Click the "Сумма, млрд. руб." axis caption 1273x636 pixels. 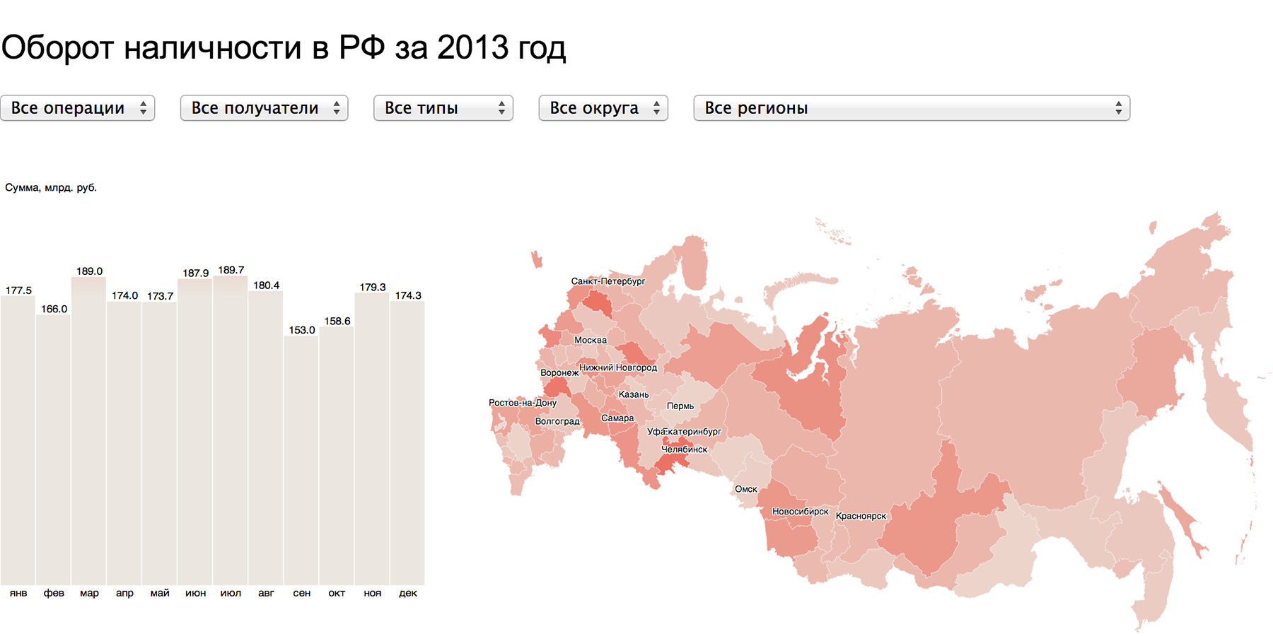(x=51, y=187)
